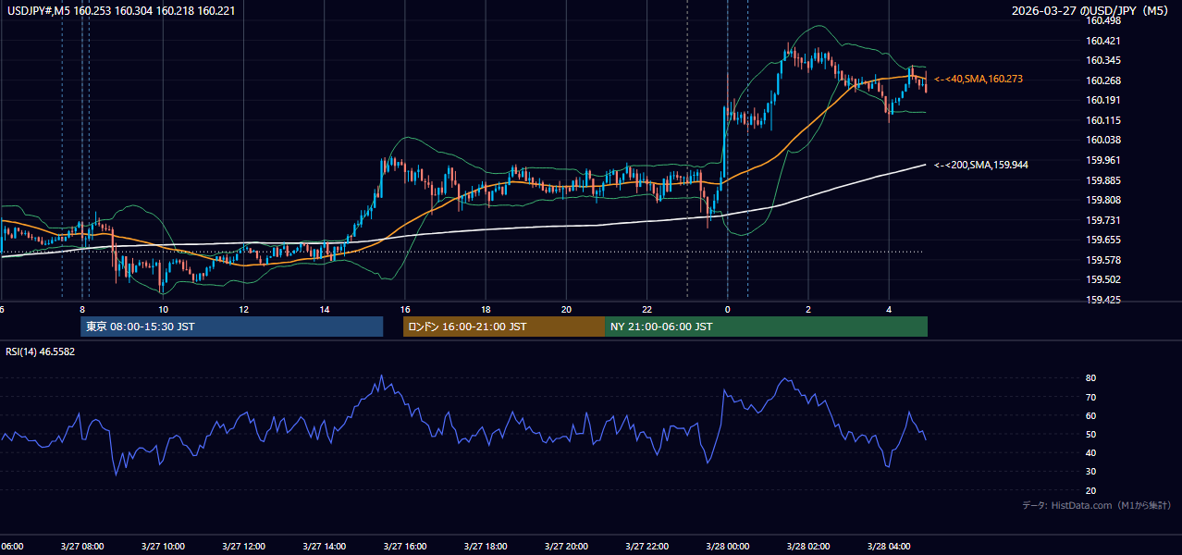The height and width of the screenshot is (555, 1182).
Task: Open the HistData.com data source credit
Action: click(x=1096, y=505)
